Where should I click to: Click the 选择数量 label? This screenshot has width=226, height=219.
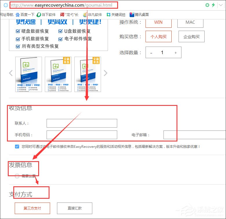(x=130, y=53)
